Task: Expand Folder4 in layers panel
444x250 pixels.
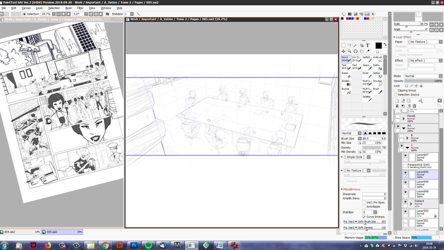Action: 411,204
